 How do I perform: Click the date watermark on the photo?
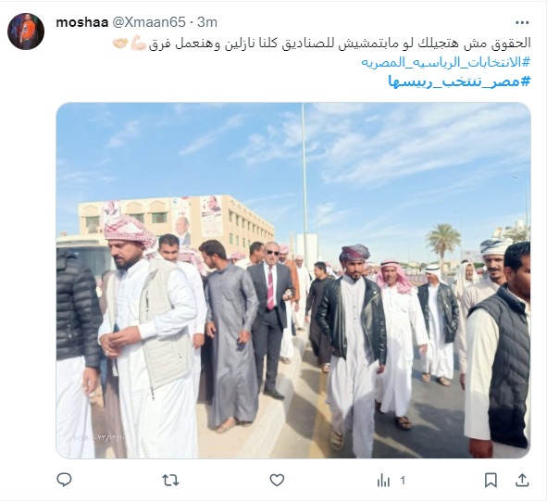click(98, 437)
